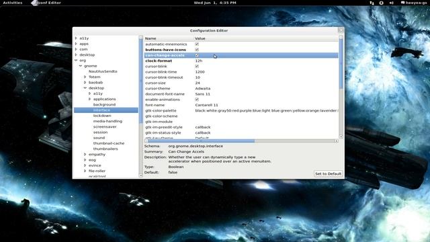Expand the Totem tree node
This screenshot has height=242, width=430.
click(85, 77)
